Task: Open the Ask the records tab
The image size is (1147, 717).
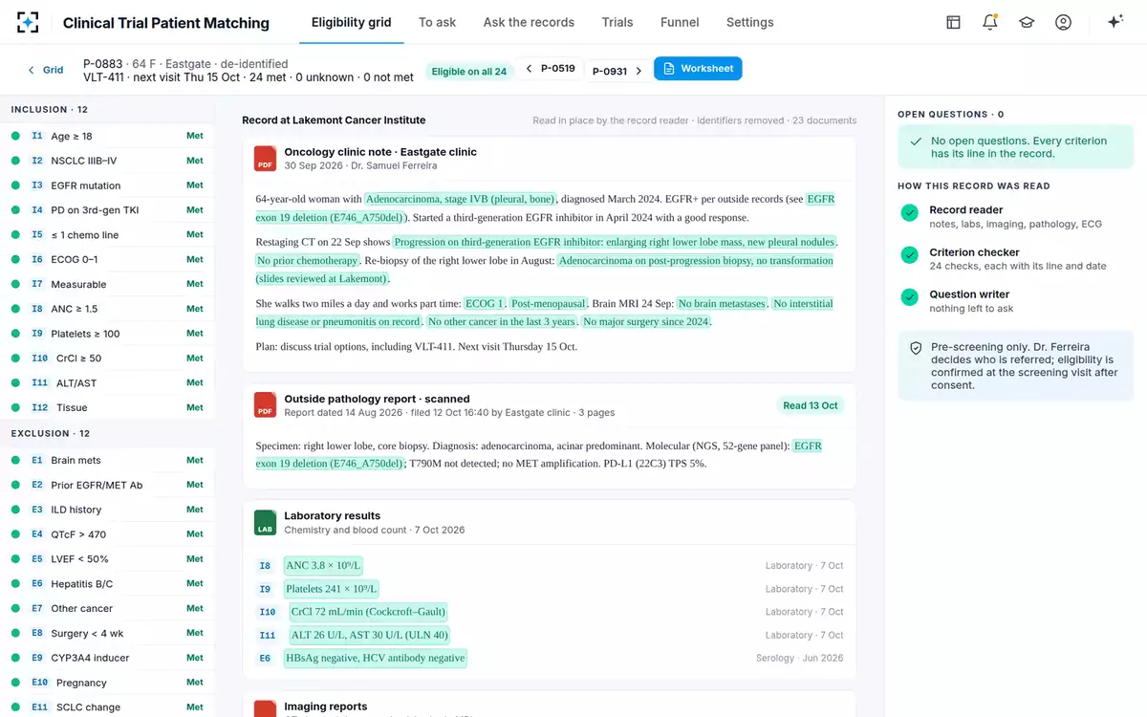Action: coord(529,22)
